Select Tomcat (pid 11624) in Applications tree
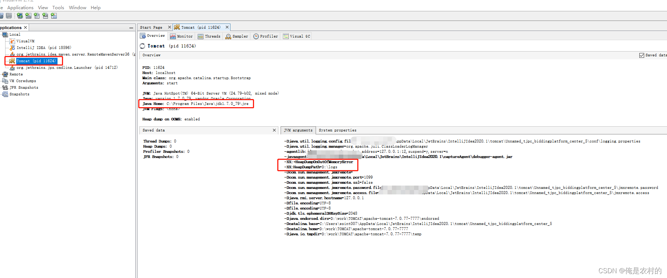 [36, 61]
